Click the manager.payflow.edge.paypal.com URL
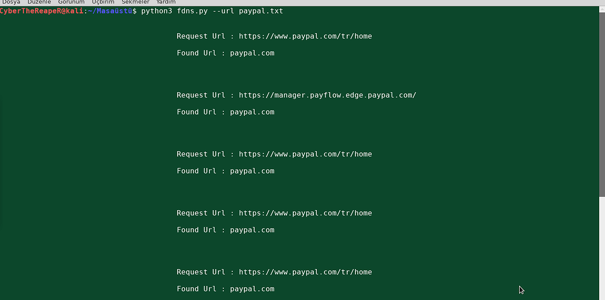This screenshot has width=605, height=300. coord(327,95)
